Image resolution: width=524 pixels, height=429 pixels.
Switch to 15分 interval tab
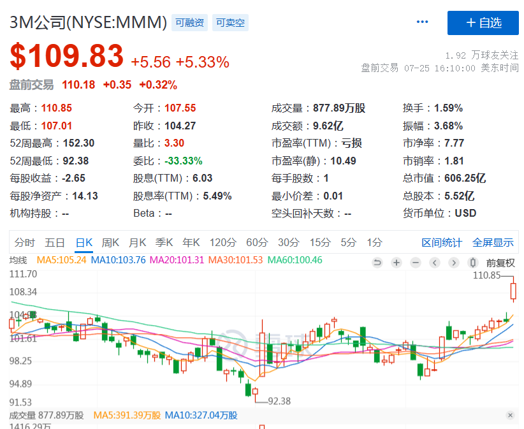coord(320,243)
